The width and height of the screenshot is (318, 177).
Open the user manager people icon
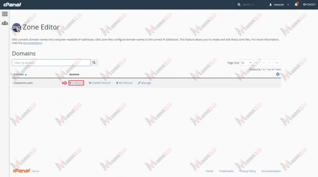coord(5,23)
